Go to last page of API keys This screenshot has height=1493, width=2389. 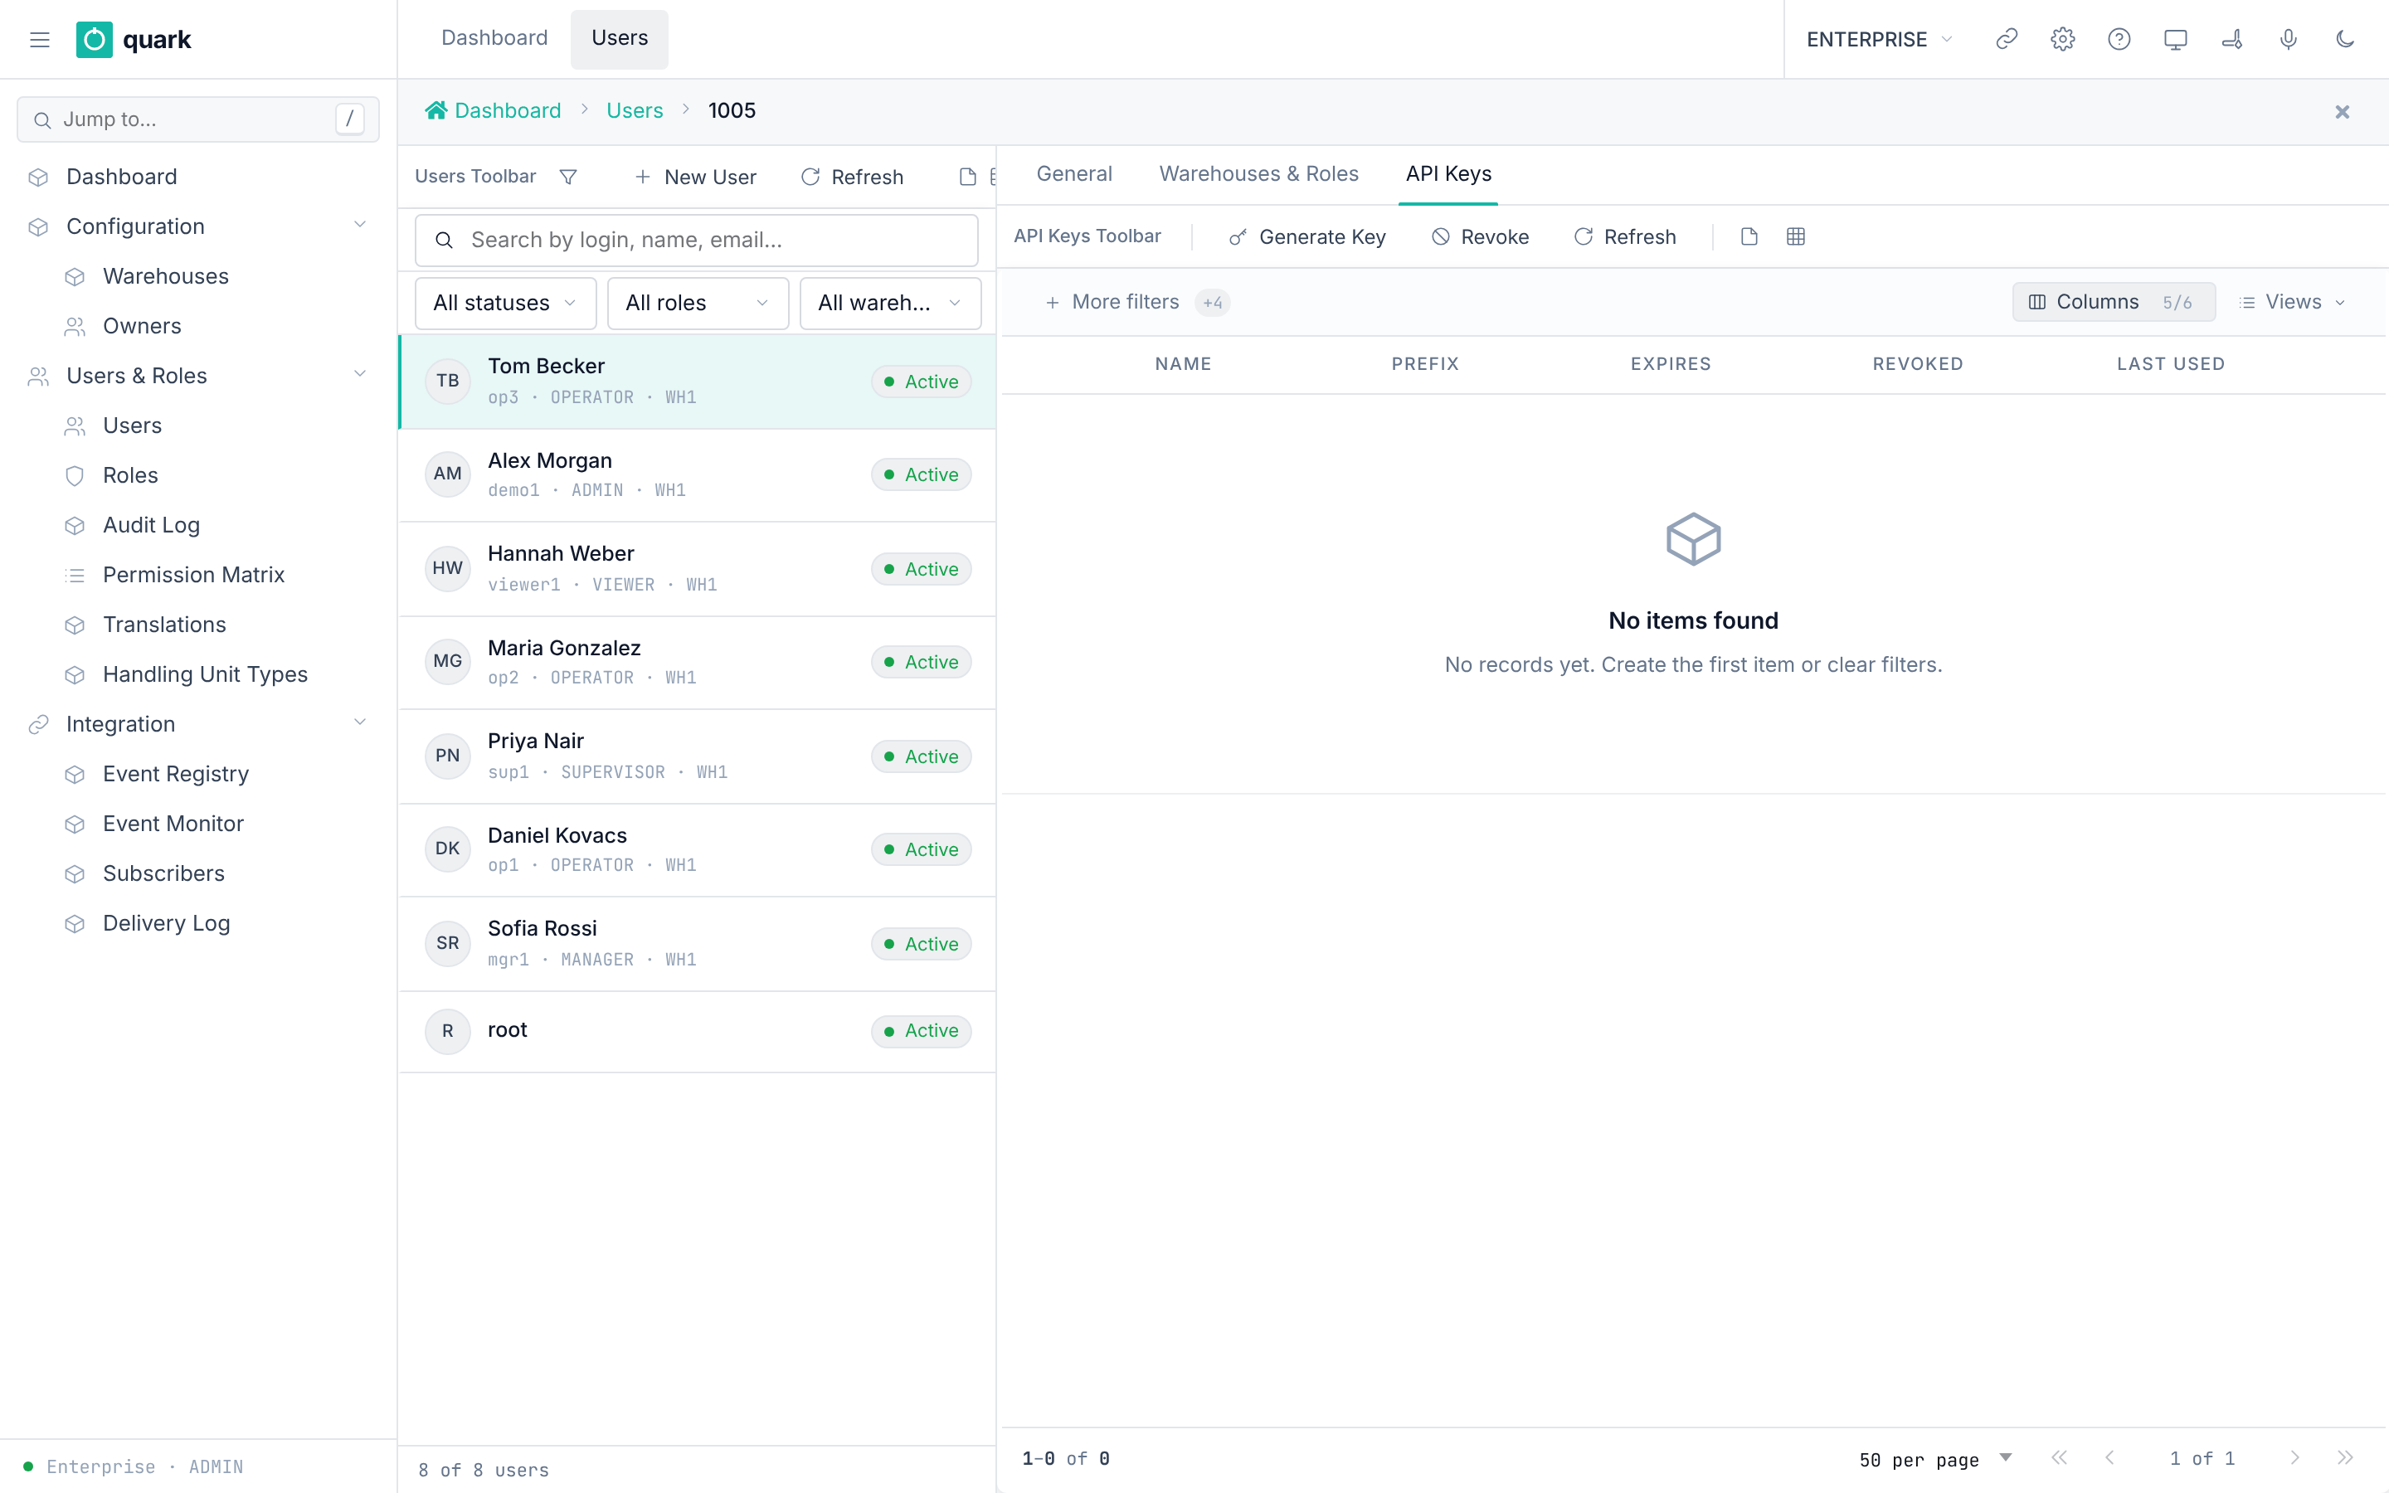2344,1457
